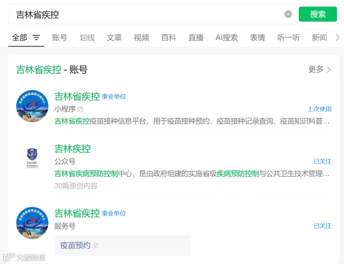Open the 疫苗预约 shortcut button

123,245
